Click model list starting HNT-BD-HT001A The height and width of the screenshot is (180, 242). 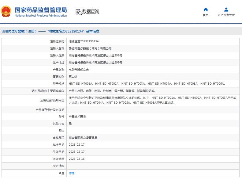tap(147, 84)
